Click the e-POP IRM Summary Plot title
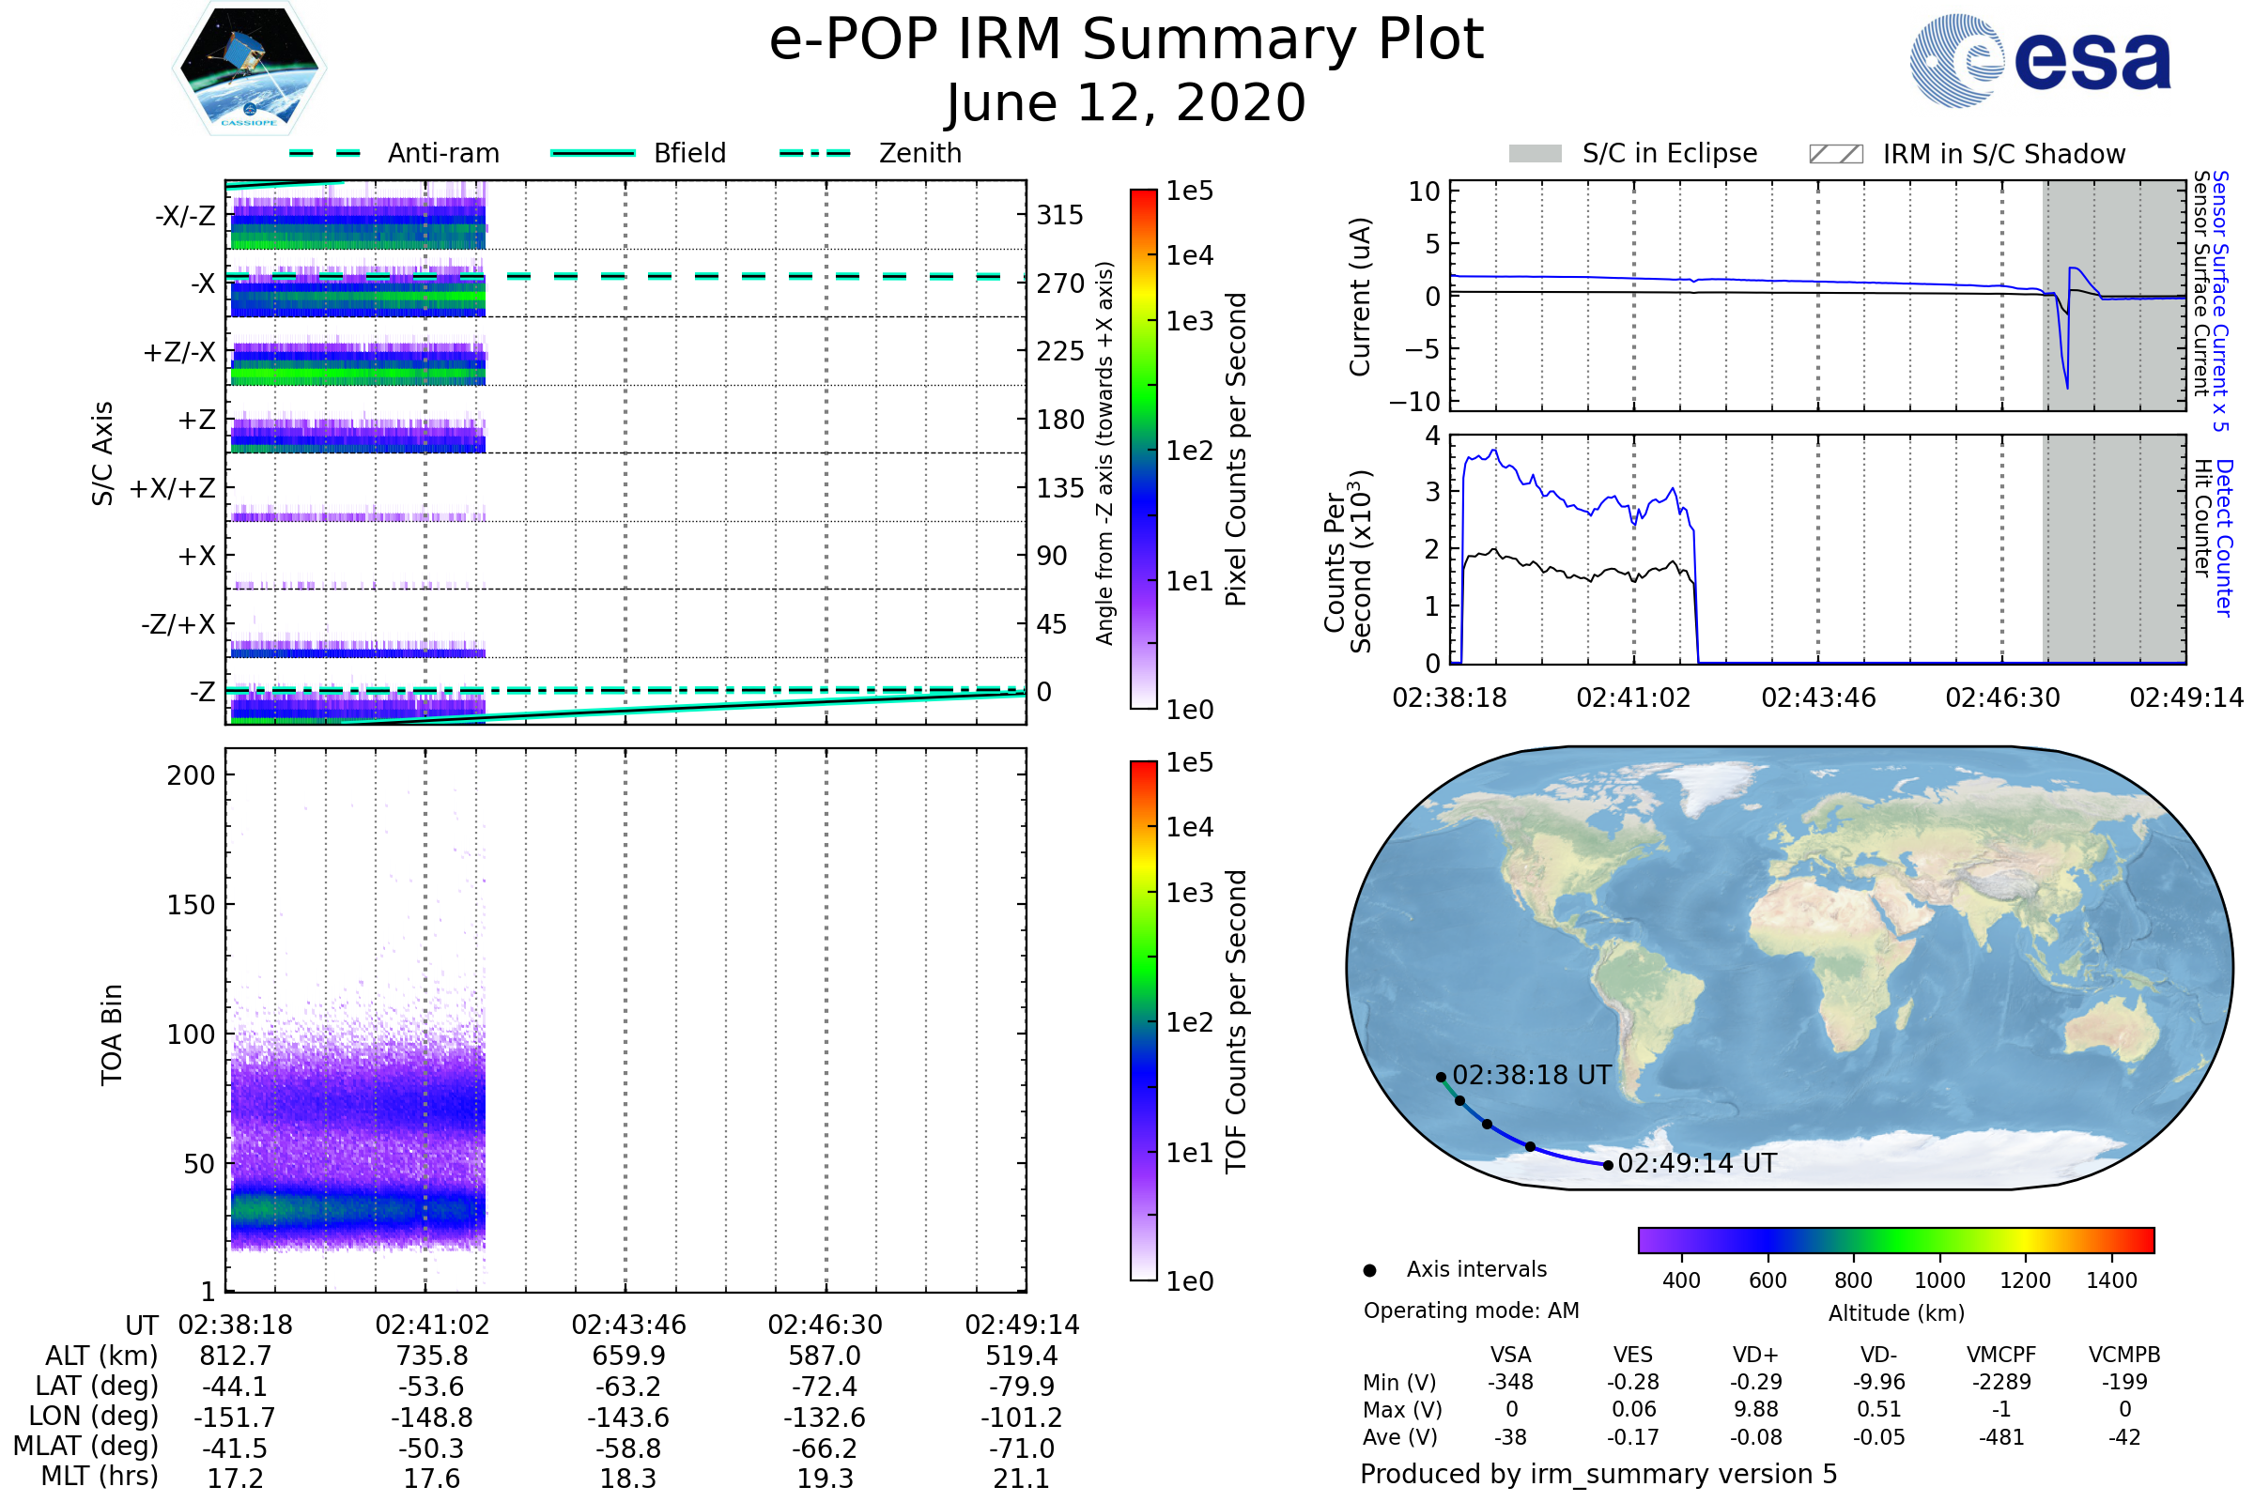The width and height of the screenshot is (2254, 1502). (1126, 40)
